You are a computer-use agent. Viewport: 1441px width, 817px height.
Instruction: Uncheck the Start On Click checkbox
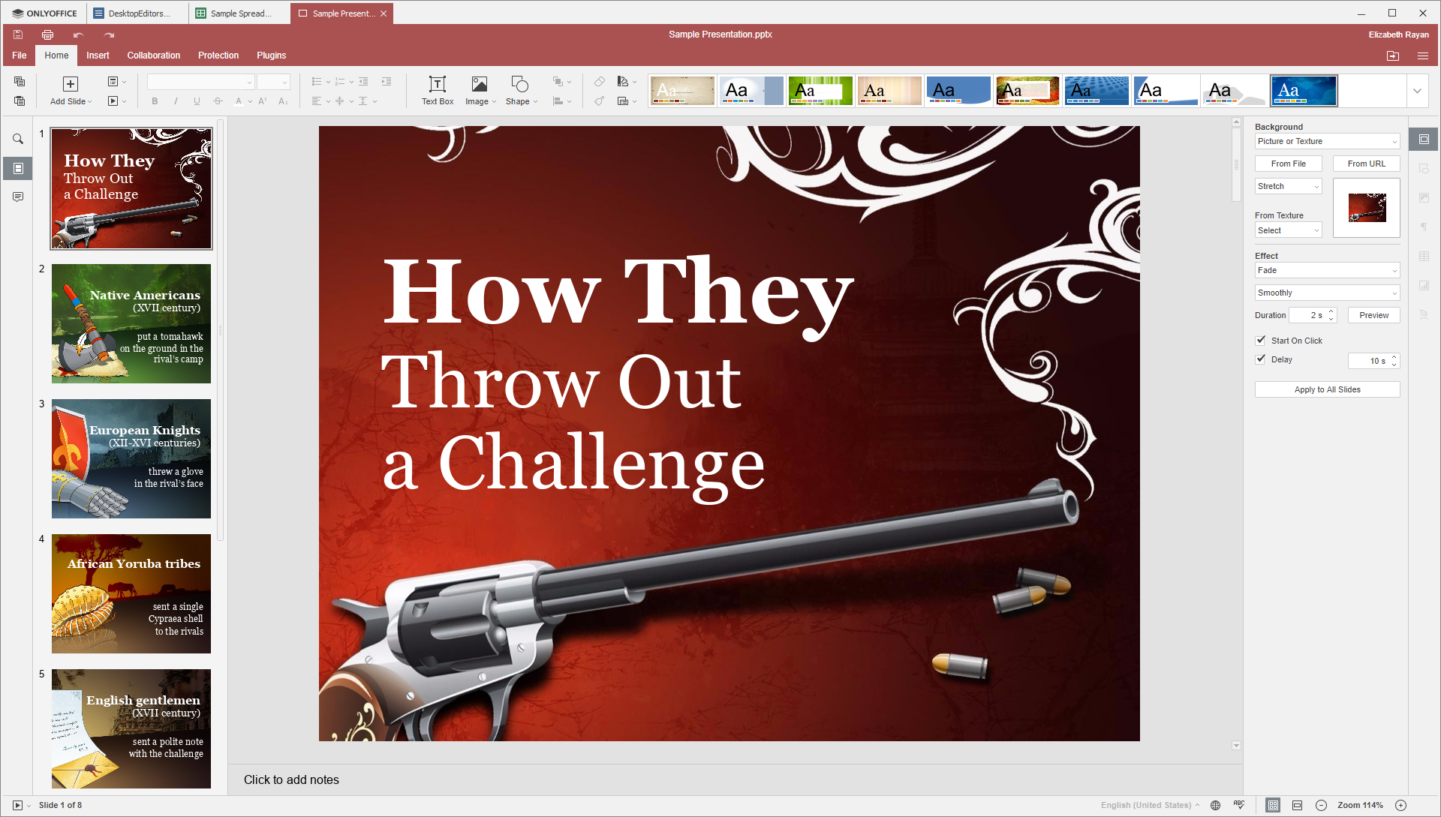pos(1261,340)
